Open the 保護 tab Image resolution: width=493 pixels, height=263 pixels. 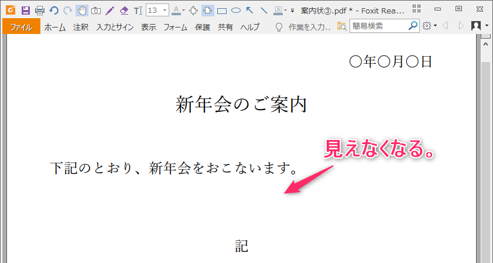(x=203, y=27)
